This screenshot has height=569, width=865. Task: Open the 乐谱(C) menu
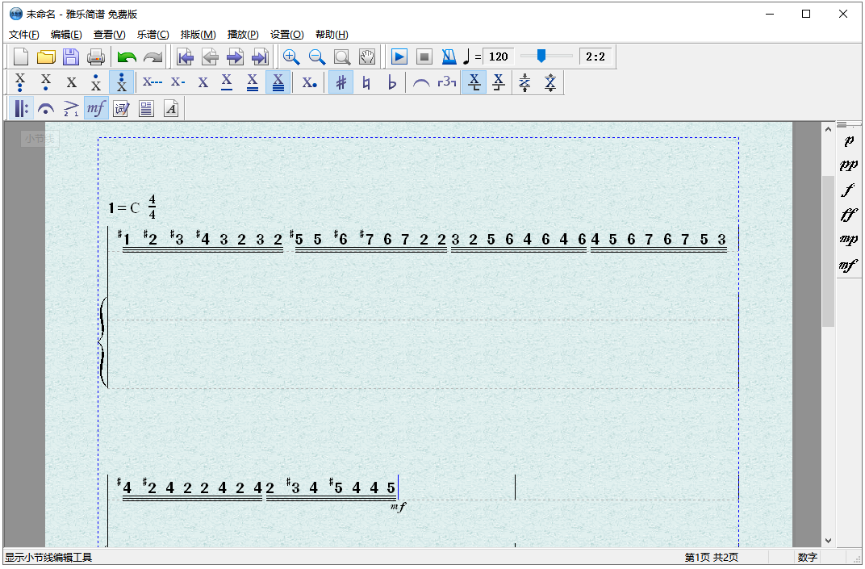(x=153, y=34)
